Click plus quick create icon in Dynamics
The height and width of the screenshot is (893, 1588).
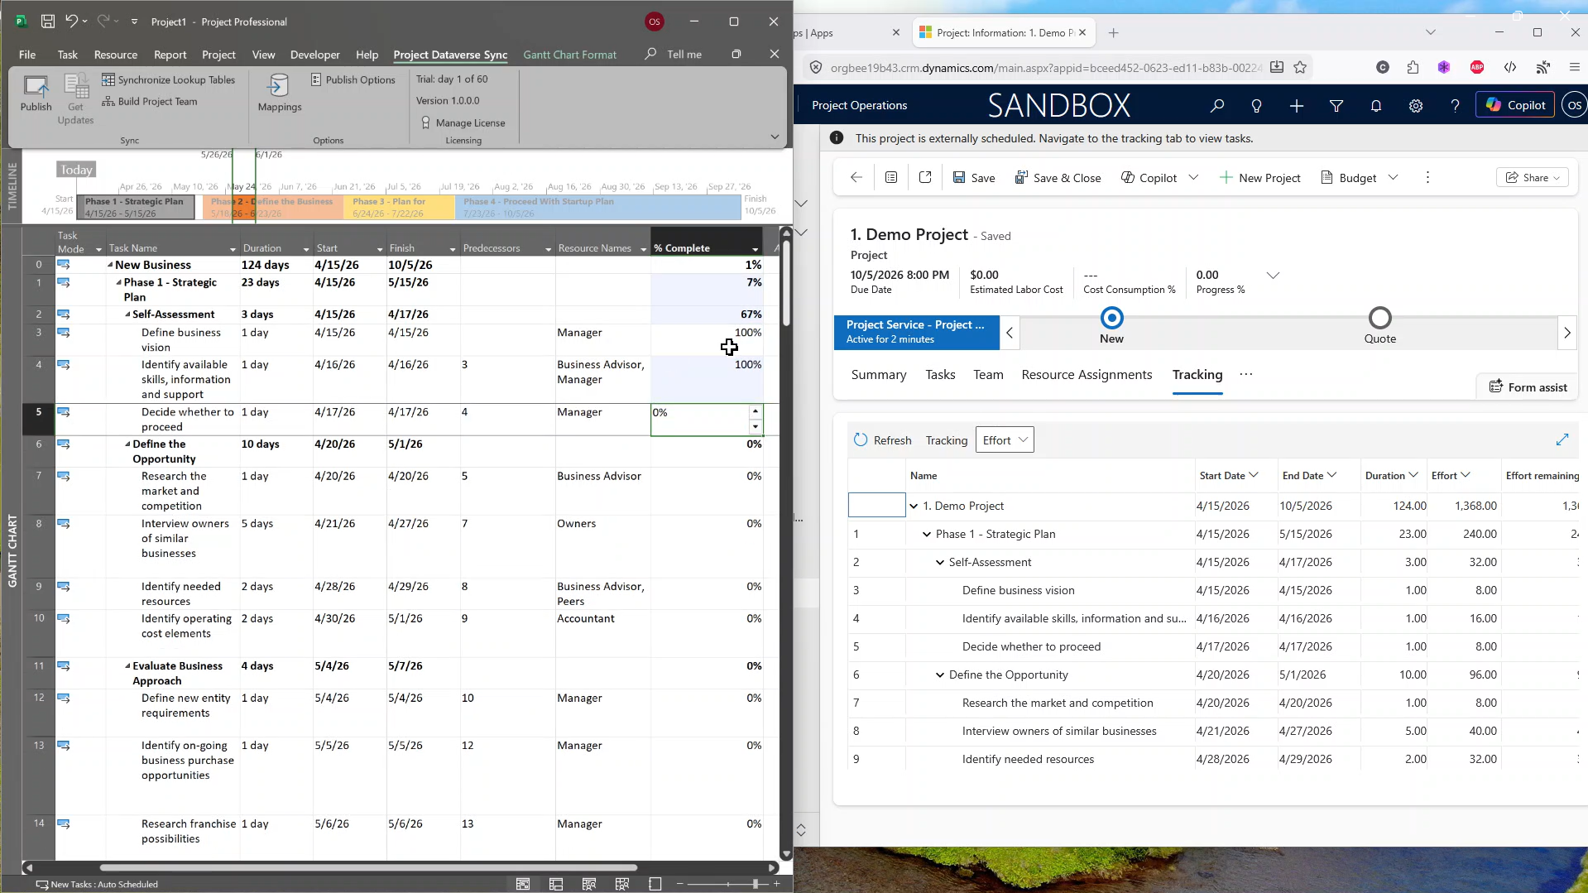[1296, 105]
